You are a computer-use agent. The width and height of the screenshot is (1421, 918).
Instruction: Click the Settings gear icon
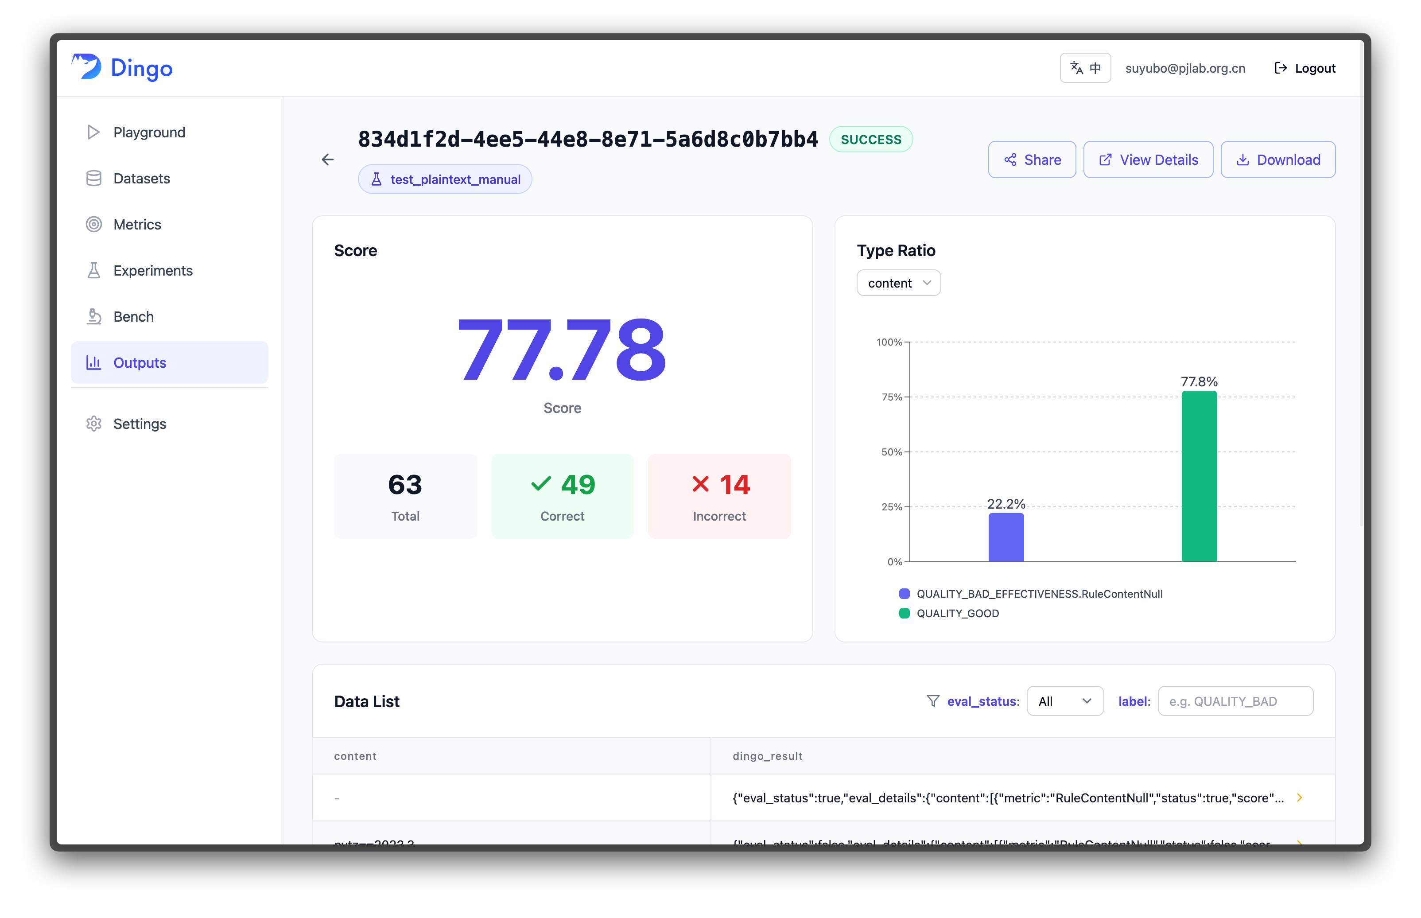coord(93,424)
